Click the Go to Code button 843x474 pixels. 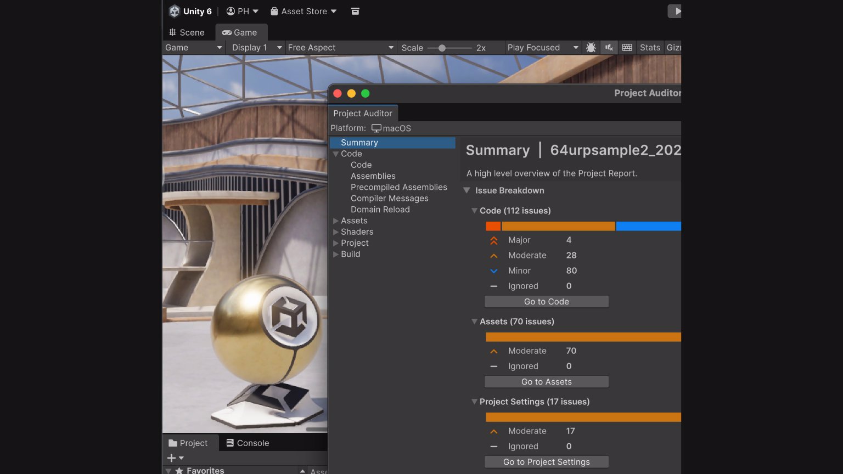coord(546,302)
